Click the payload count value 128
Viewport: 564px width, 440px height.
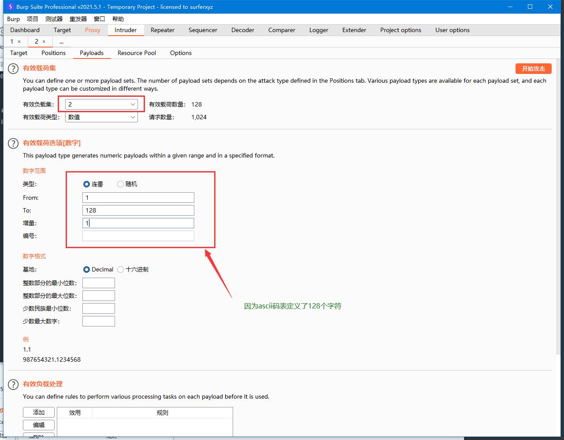[x=197, y=104]
